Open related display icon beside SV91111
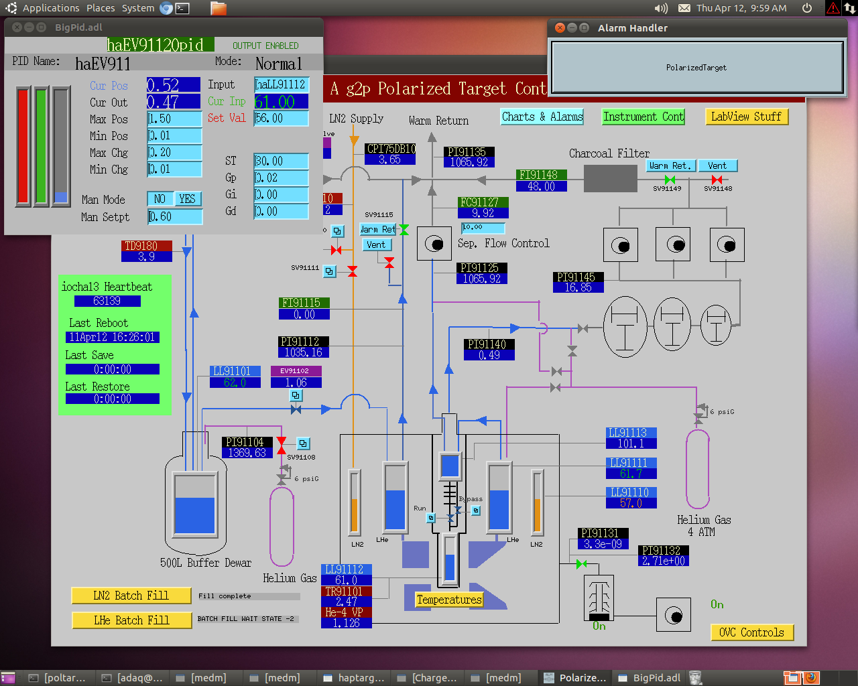 pyautogui.click(x=329, y=271)
